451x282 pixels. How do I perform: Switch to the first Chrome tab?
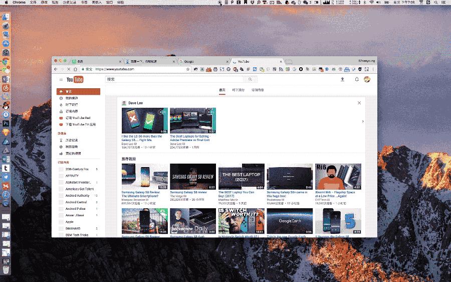tap(96, 61)
